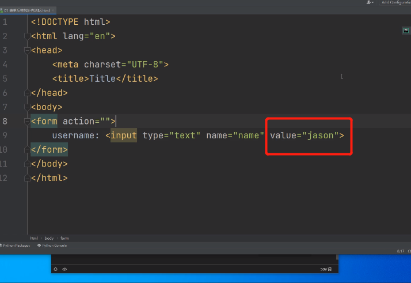Screen dimensions: 411x283
Task: Click the closing html fold marker
Action: tap(27, 178)
